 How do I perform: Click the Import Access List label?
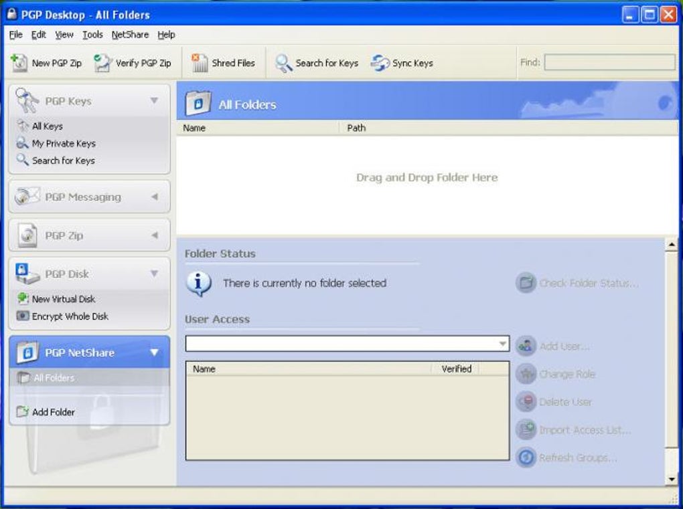[585, 430]
